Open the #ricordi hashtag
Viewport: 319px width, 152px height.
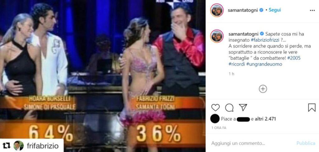[237, 64]
